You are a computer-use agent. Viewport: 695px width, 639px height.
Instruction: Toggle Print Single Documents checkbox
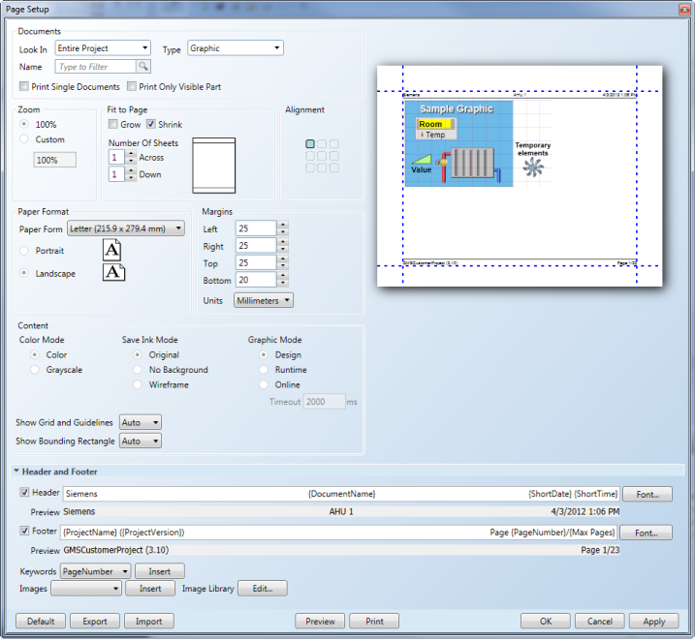tap(24, 87)
